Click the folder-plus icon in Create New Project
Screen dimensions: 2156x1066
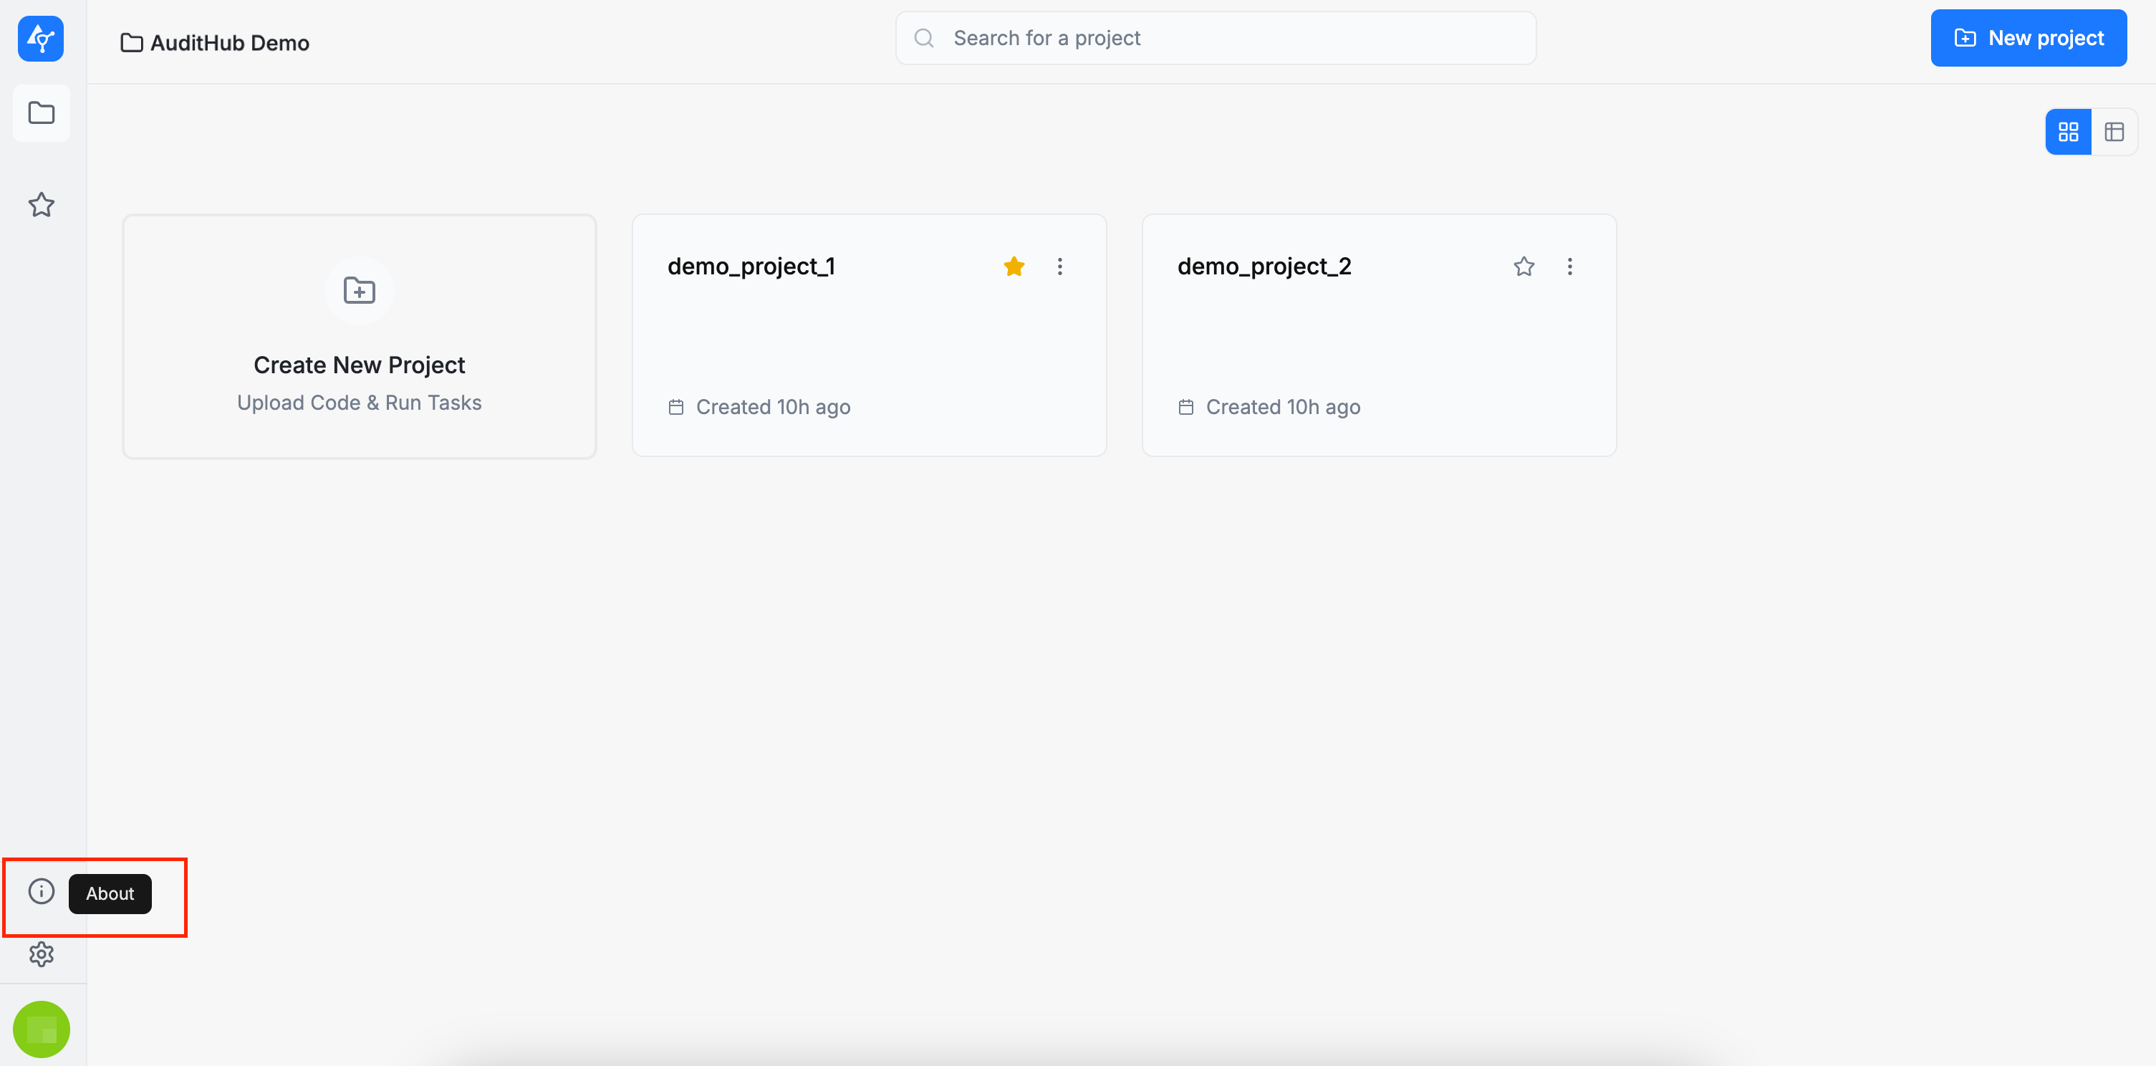[x=359, y=291]
